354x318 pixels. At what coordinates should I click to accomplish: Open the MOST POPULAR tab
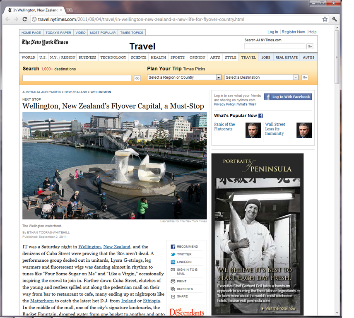[103, 33]
